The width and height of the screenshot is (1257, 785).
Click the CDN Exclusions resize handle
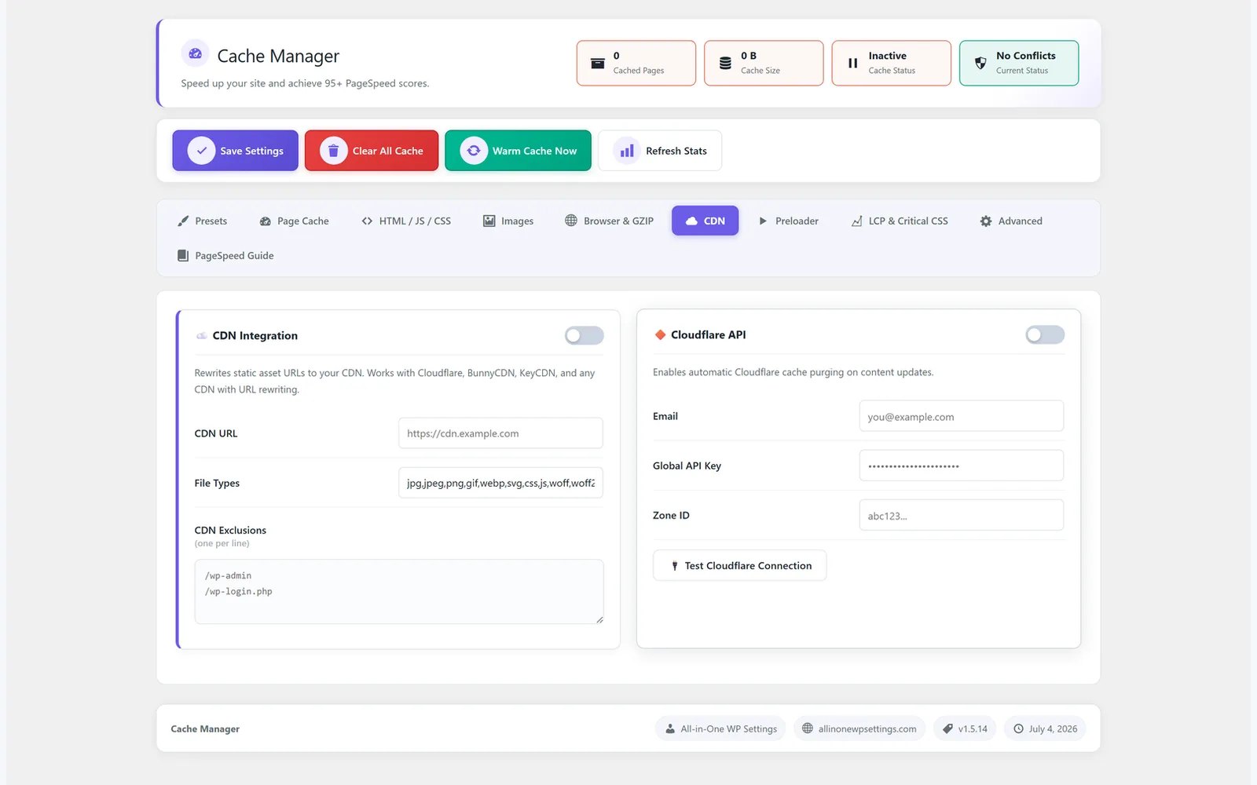(x=599, y=620)
